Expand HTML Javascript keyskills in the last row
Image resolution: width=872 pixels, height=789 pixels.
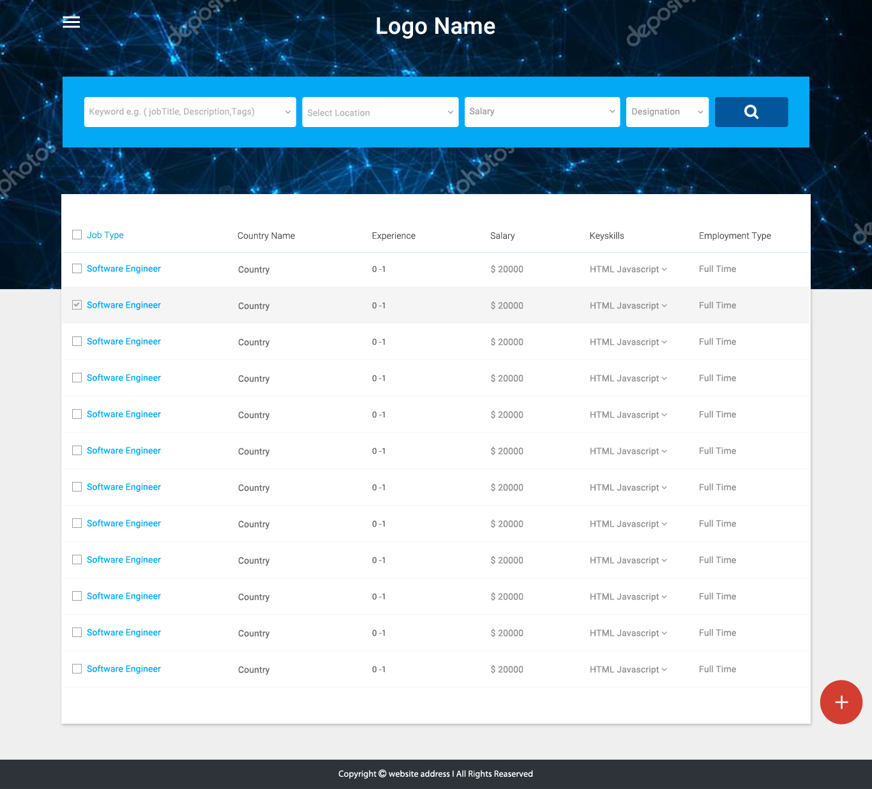(629, 670)
